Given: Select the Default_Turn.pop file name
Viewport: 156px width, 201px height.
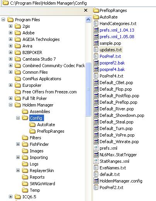Looking at the screenshot, I should click(116, 128).
